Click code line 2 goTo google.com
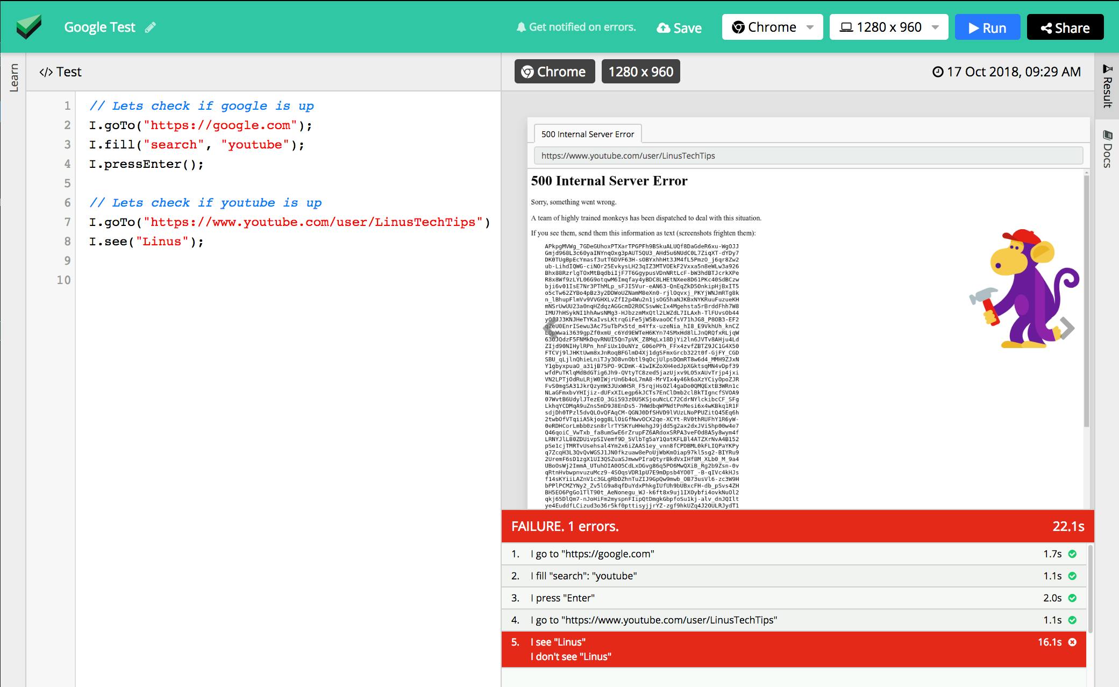Image resolution: width=1119 pixels, height=687 pixels. pos(201,125)
